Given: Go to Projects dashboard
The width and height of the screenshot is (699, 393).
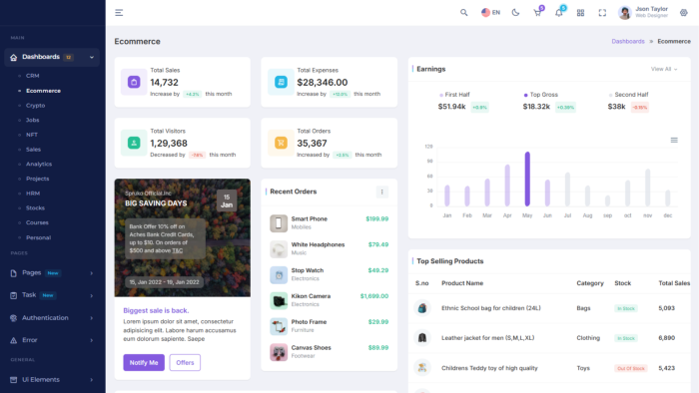Looking at the screenshot, I should click(38, 179).
